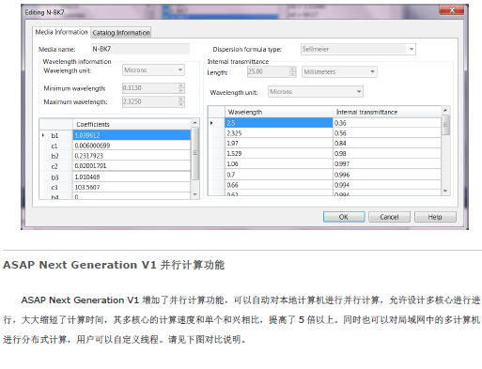Image resolution: width=482 pixels, height=369 pixels.
Task: Open the Dispersion formula type dropdown
Action: click(x=358, y=49)
